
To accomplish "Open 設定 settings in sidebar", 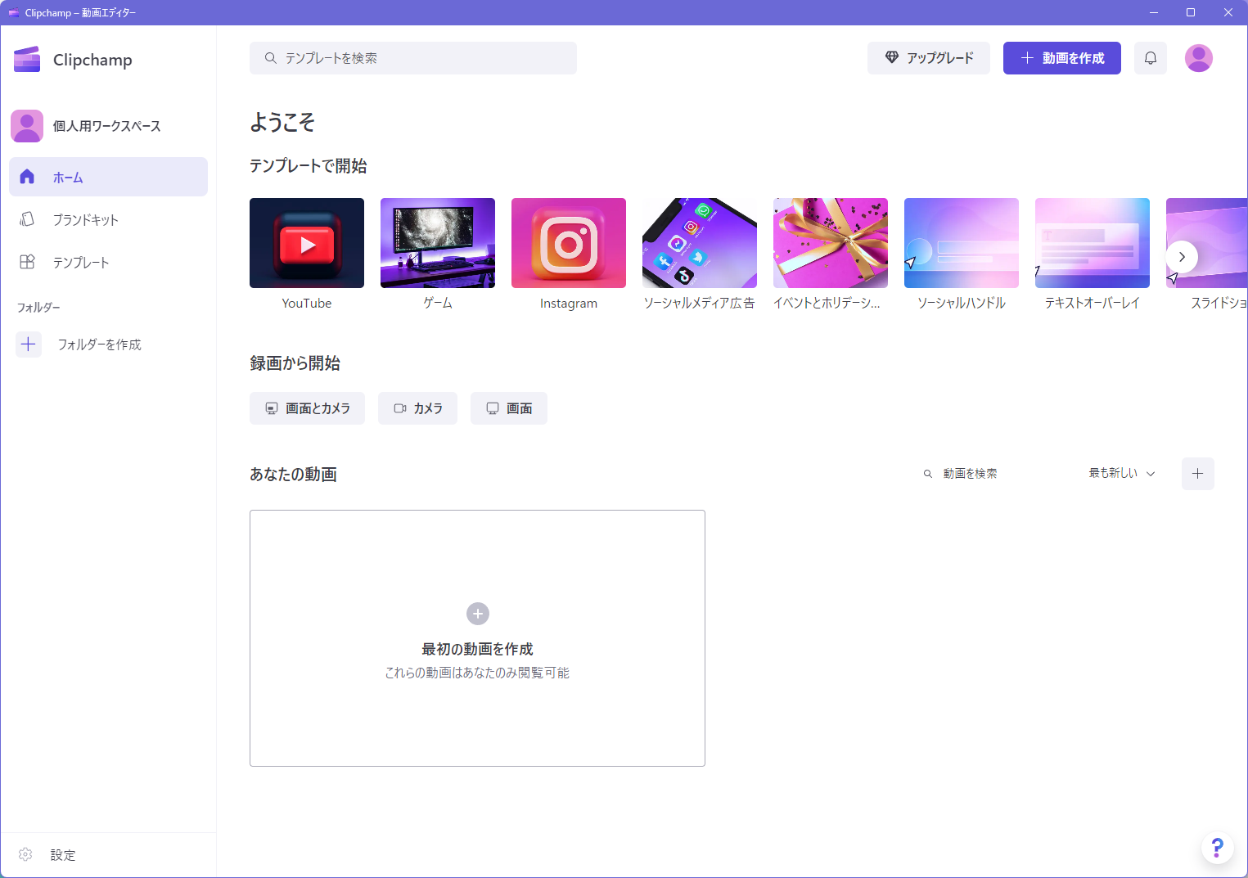I will point(108,854).
